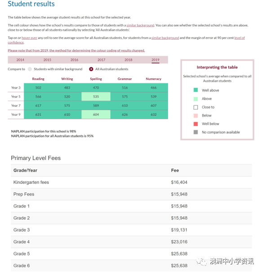Click the 'Grade 6' row label
262x273 pixels.
(x=22, y=266)
